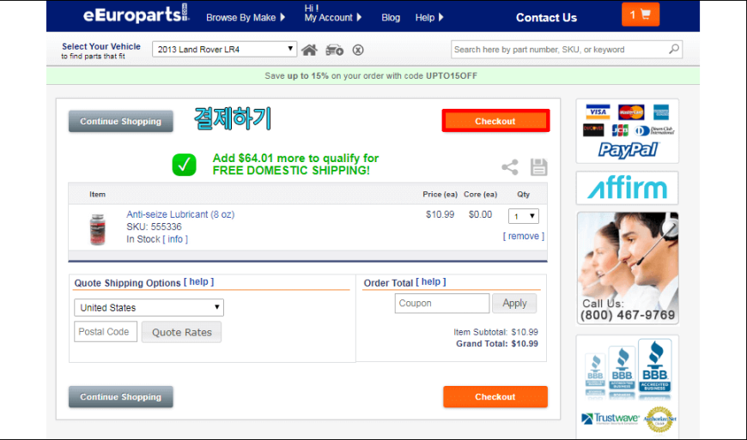Click the Visa card logo
The width and height of the screenshot is (747, 440).
click(598, 112)
